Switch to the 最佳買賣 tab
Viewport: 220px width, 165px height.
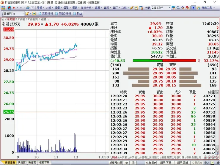click(166, 158)
